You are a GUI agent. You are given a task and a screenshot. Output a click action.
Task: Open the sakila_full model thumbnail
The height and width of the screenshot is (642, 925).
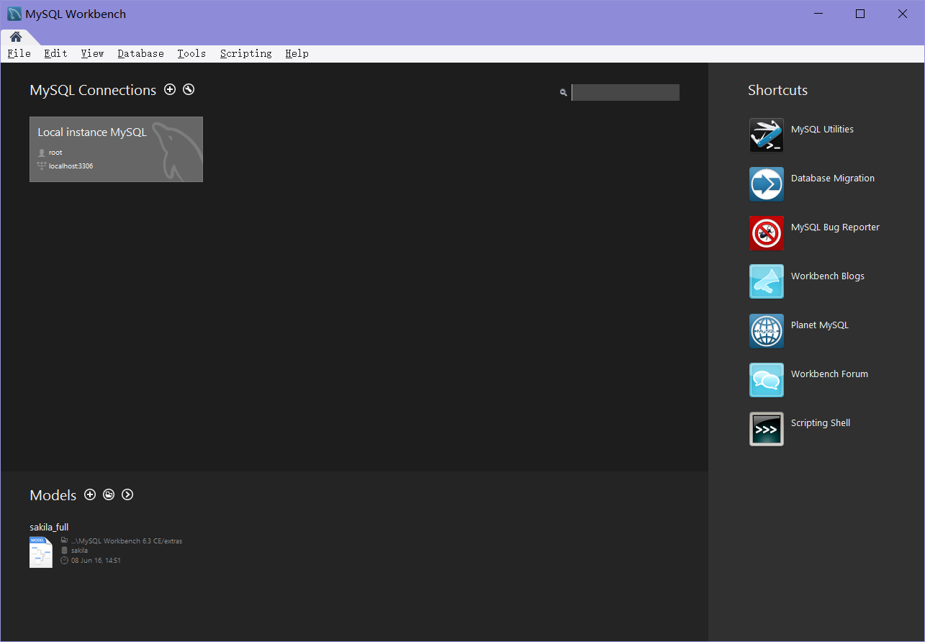41,552
